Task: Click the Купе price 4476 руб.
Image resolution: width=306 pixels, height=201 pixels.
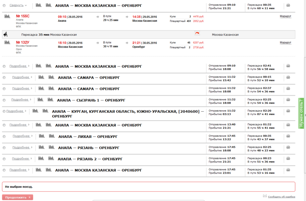Action: click(x=199, y=17)
